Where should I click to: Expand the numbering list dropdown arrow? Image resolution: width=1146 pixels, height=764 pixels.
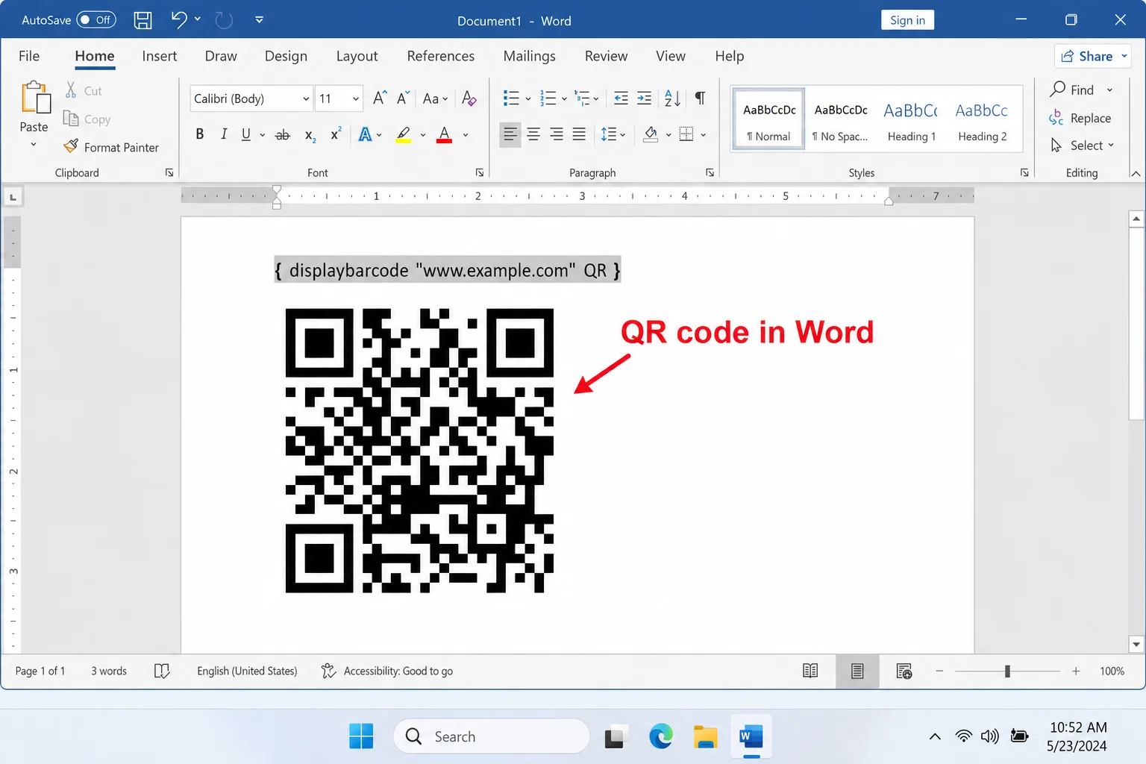[564, 98]
